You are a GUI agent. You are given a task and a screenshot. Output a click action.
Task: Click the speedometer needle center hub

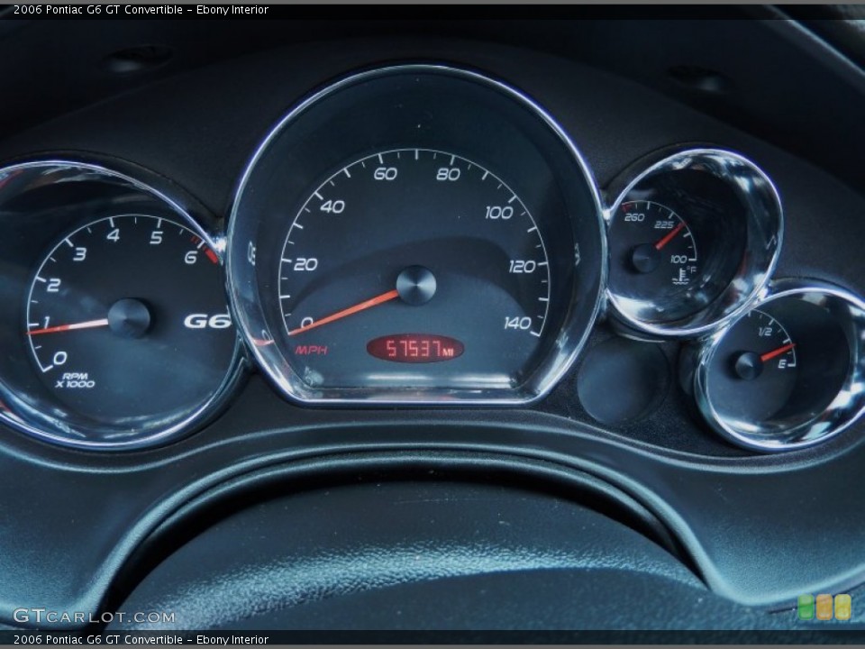coord(416,286)
